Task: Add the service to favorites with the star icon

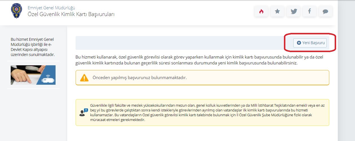Action: pyautogui.click(x=277, y=11)
